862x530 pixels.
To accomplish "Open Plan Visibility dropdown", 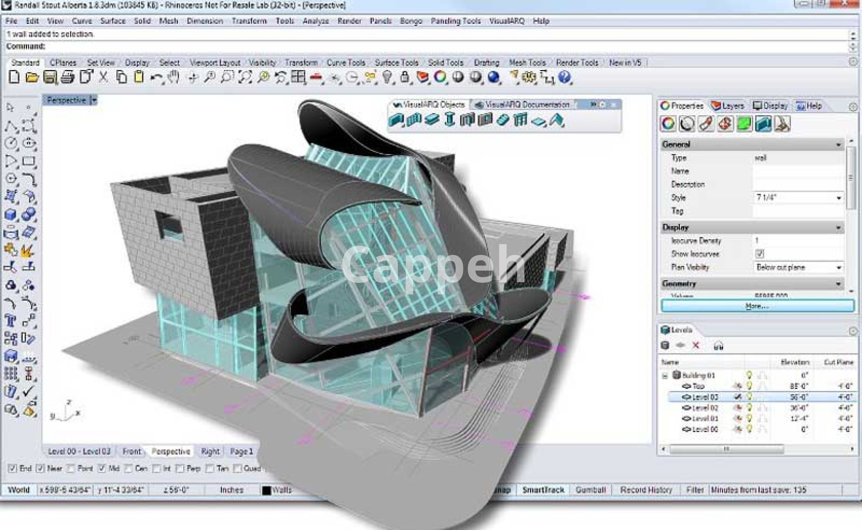I will pos(838,267).
